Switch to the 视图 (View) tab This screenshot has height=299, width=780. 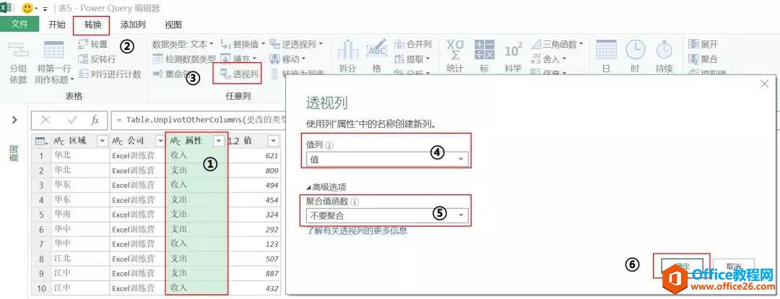(x=173, y=25)
